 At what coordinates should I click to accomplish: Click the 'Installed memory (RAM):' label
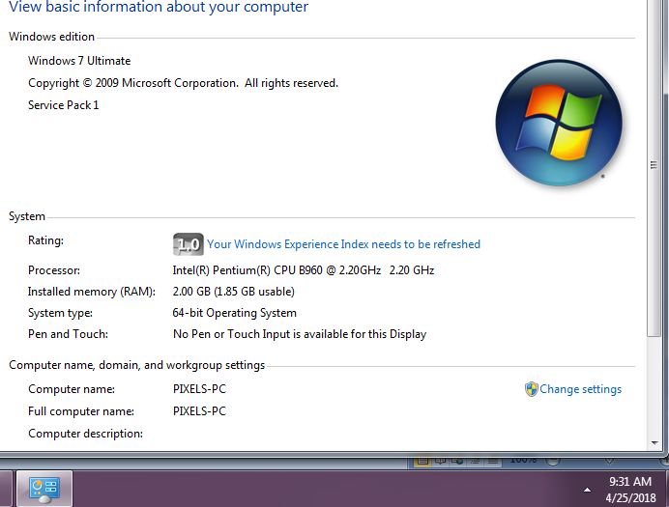point(91,292)
